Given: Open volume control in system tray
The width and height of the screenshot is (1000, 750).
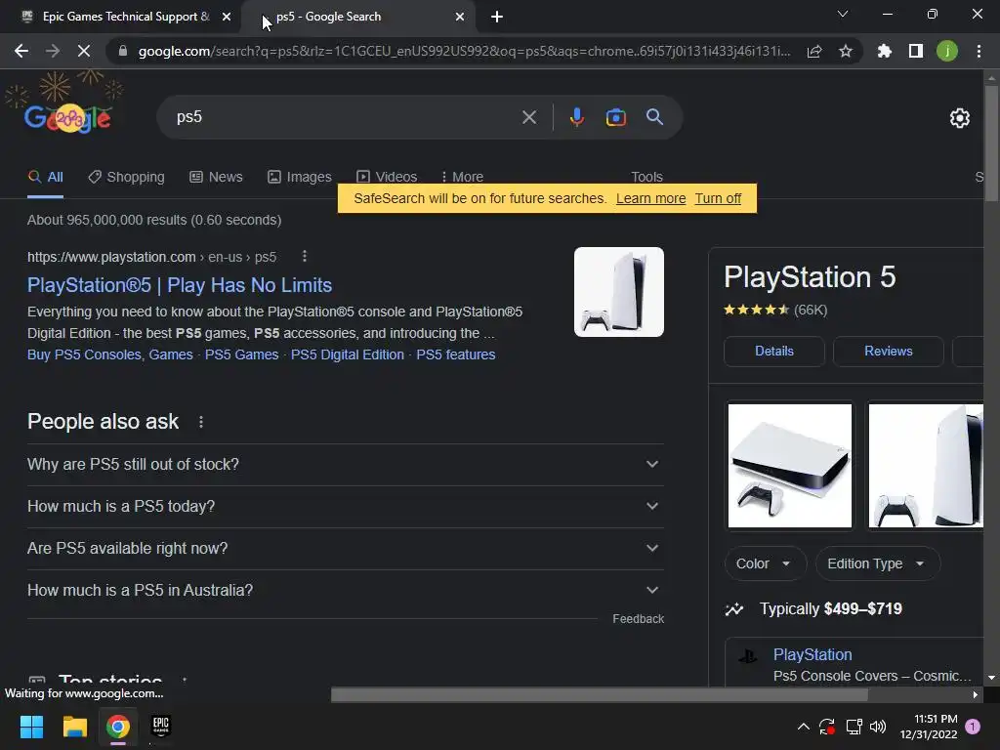Looking at the screenshot, I should (x=878, y=727).
